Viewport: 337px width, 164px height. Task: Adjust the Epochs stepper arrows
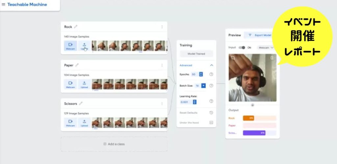tap(201, 74)
